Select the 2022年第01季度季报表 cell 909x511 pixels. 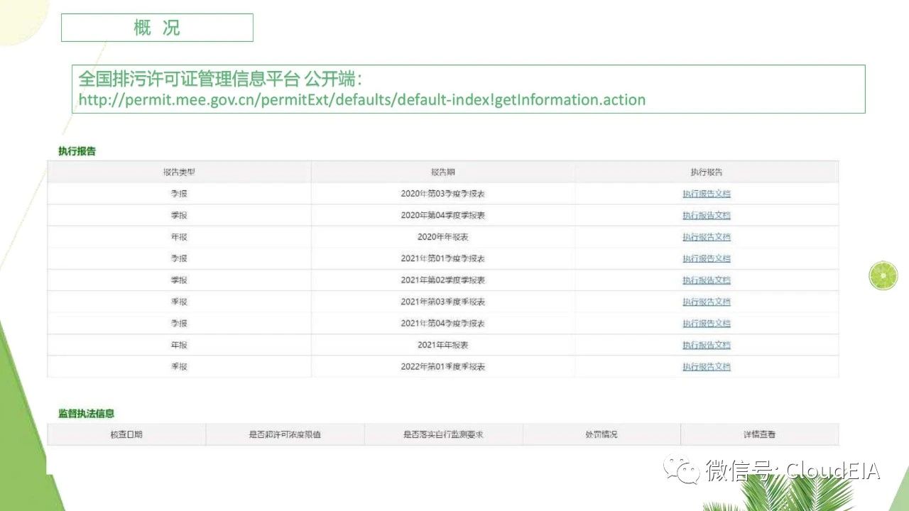443,367
